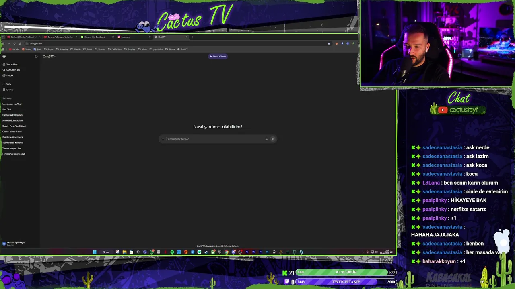The height and width of the screenshot is (289, 515).
Task: Open File Explorer from the taskbar
Action: point(125,252)
